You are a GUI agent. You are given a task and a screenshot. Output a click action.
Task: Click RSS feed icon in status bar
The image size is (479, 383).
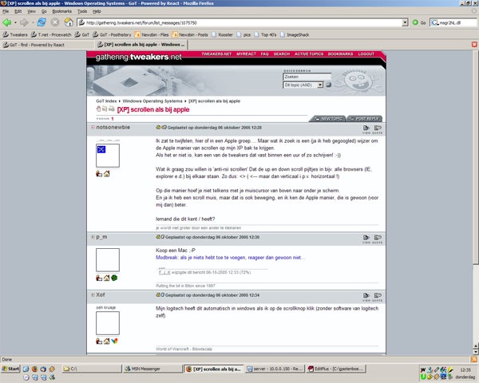[474, 360]
